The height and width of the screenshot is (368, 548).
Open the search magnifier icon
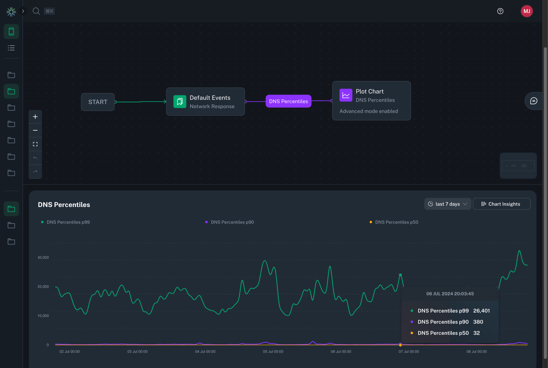tap(36, 11)
